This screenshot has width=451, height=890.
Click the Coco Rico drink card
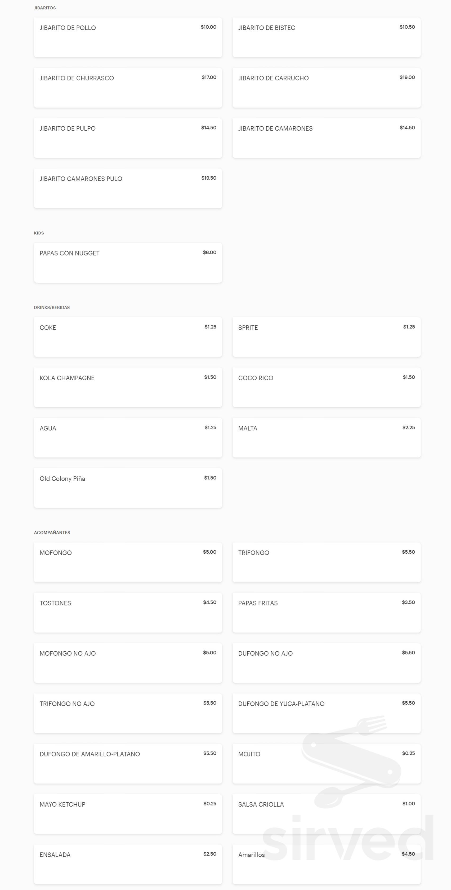coord(326,388)
